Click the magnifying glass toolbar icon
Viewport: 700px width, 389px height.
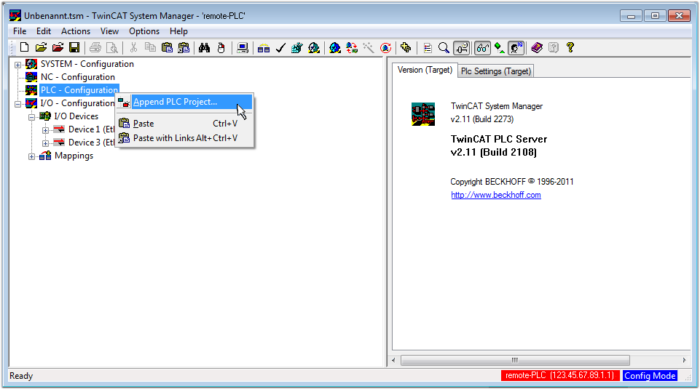(444, 48)
